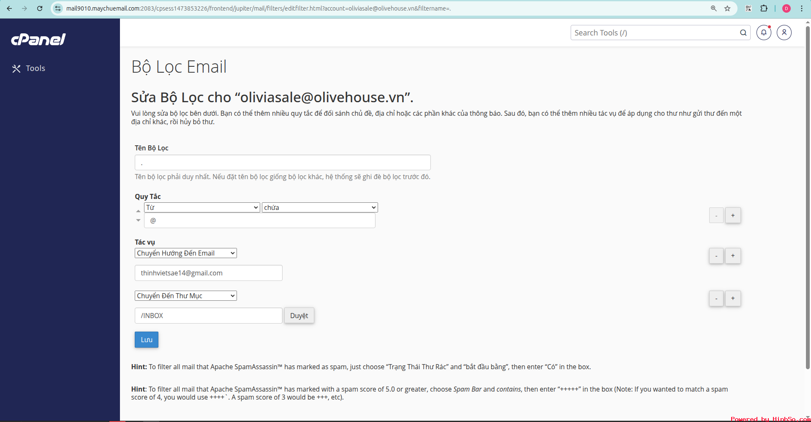This screenshot has width=811, height=422.
Task: Click the 'Bộ Lọc Email' page heading
Action: click(x=179, y=67)
